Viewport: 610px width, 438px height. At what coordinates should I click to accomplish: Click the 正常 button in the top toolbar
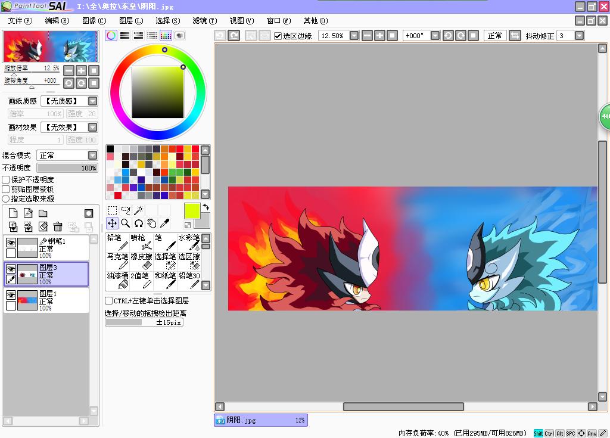(495, 36)
